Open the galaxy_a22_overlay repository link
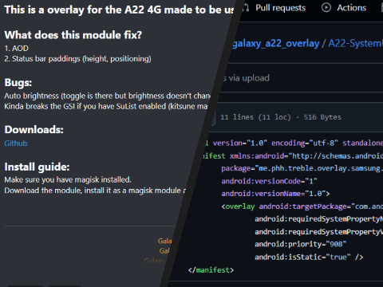This screenshot has height=287, width=383. click(x=275, y=43)
